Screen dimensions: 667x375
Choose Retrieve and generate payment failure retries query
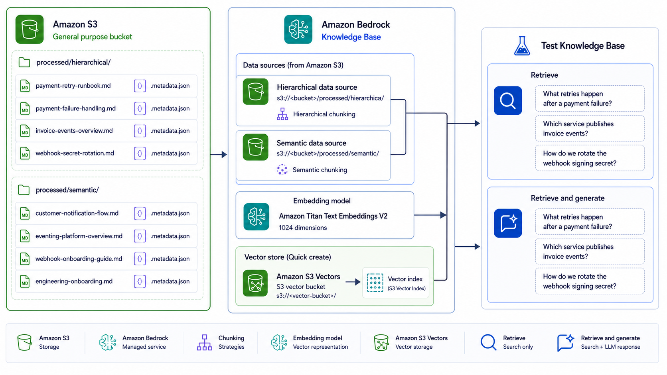pyautogui.click(x=590, y=222)
